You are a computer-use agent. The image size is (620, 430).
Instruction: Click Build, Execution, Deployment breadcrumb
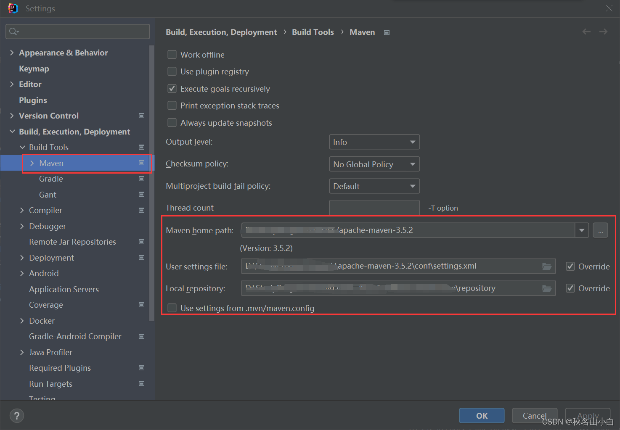221,32
